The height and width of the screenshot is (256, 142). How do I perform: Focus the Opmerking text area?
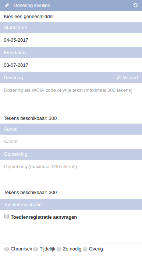[71, 174]
